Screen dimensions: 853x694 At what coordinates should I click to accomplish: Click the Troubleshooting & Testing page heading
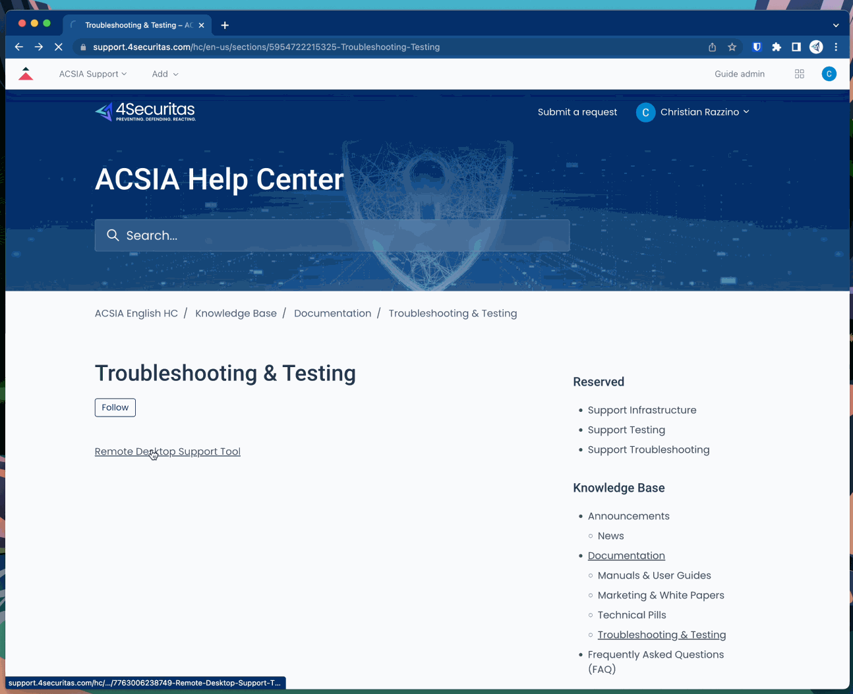click(225, 373)
